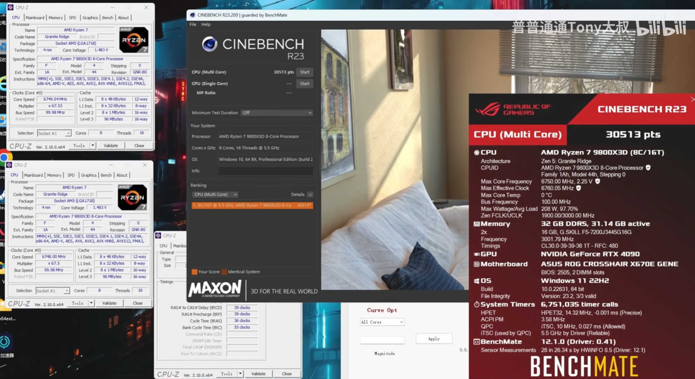
Task: Open Socket #1 dropdown in lower-left CPU-Z window
Action: [53, 291]
